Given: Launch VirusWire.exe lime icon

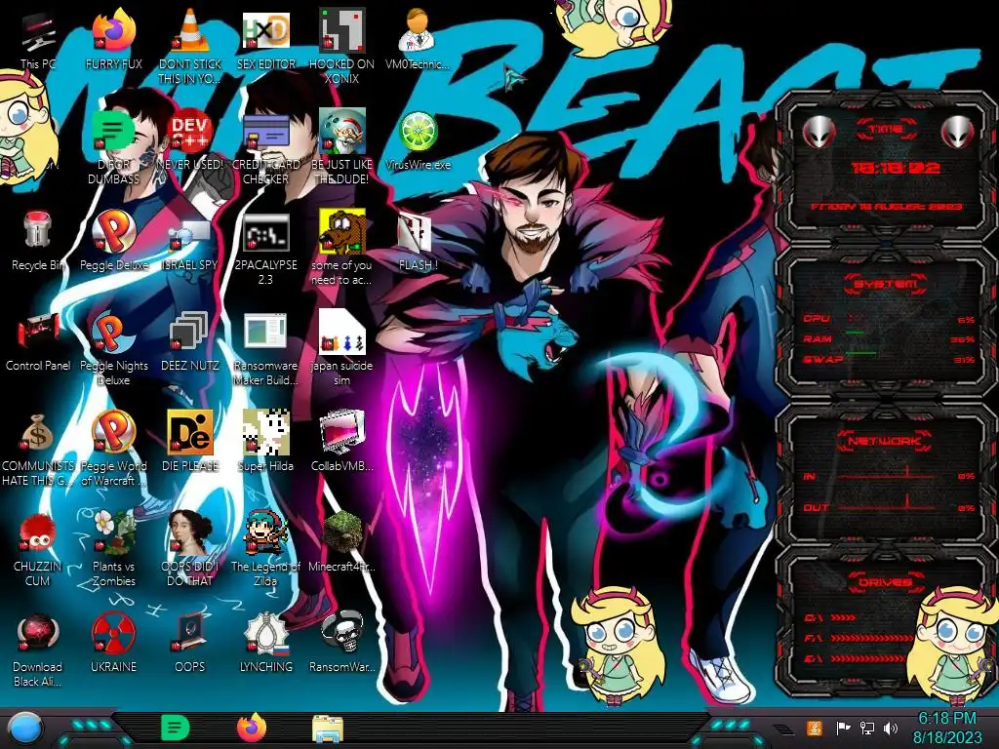Looking at the screenshot, I should pyautogui.click(x=418, y=132).
